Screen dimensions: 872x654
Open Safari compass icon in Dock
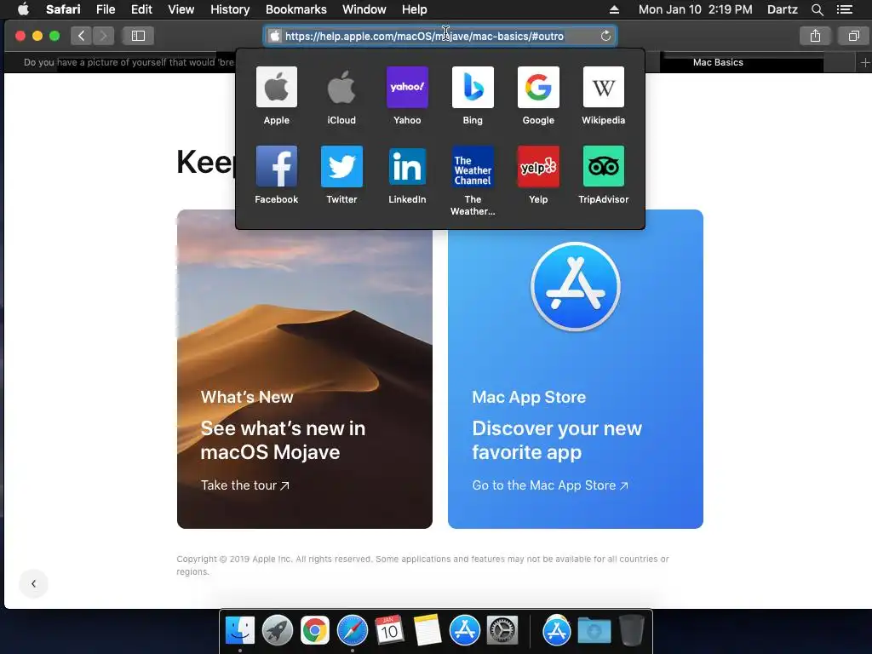point(353,631)
